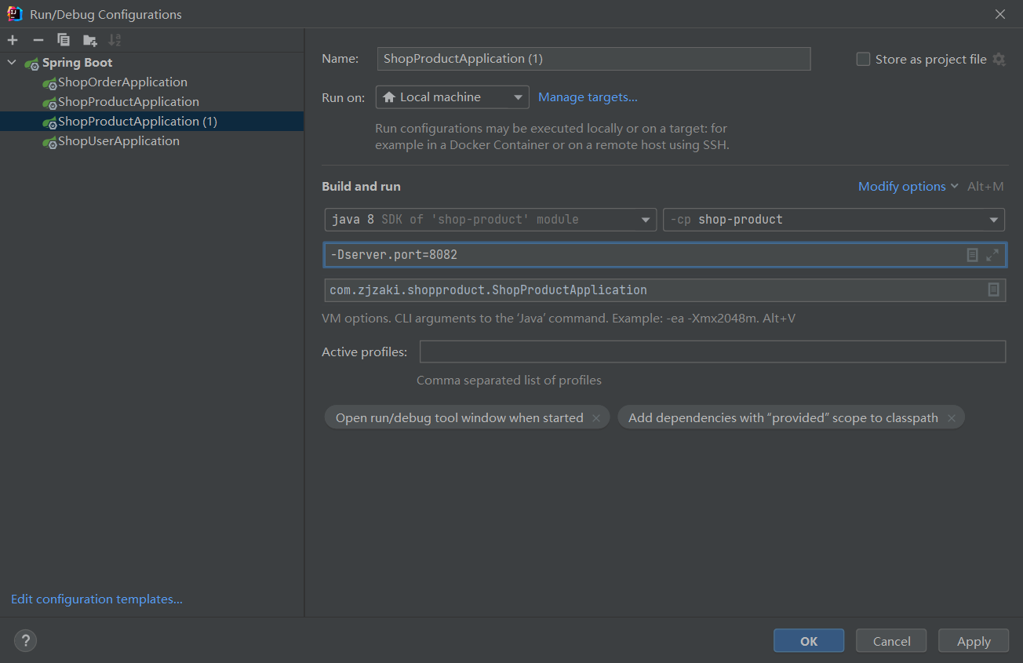Select ShopUserApplication configuration

click(x=118, y=141)
